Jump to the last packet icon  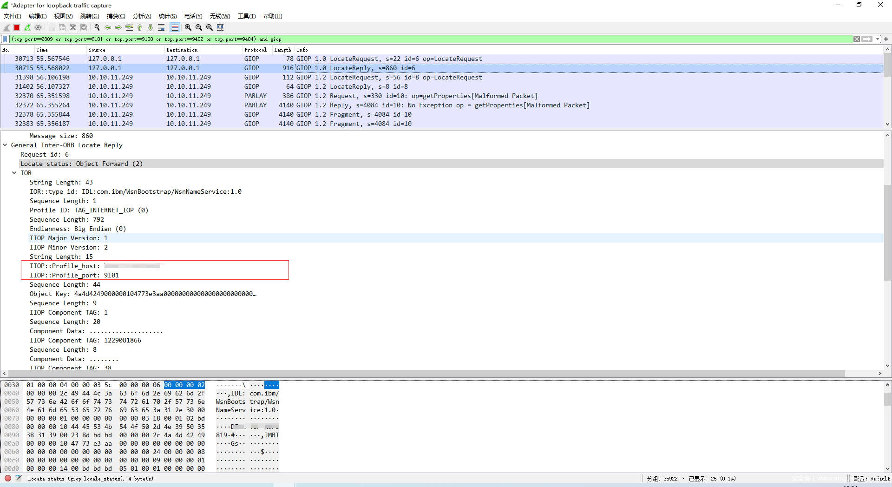(x=151, y=27)
